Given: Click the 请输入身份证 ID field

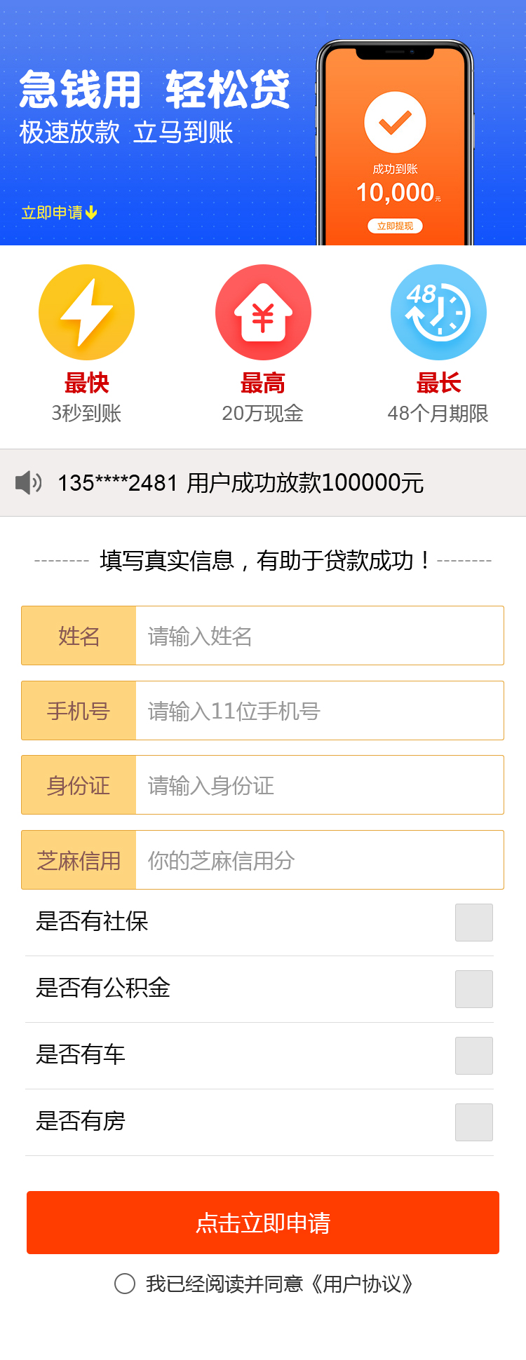Looking at the screenshot, I should [319, 785].
